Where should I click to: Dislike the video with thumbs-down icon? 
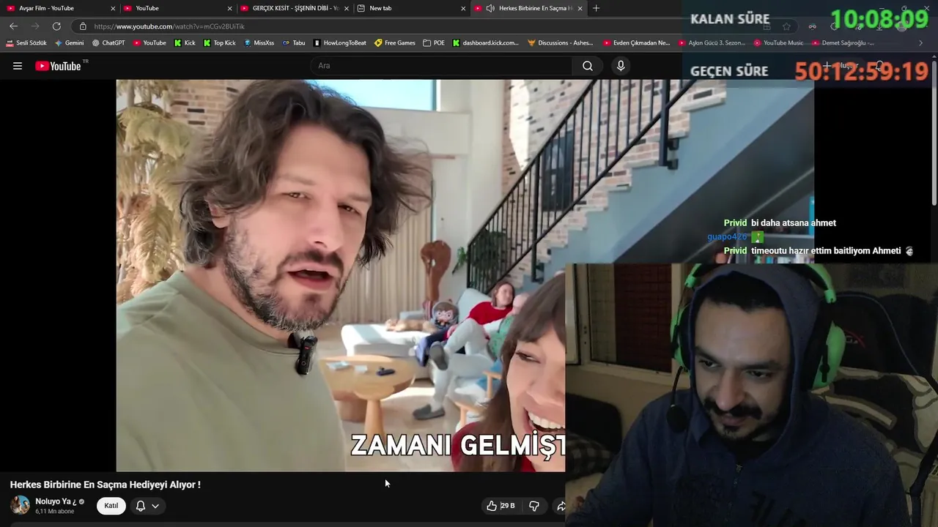[534, 506]
